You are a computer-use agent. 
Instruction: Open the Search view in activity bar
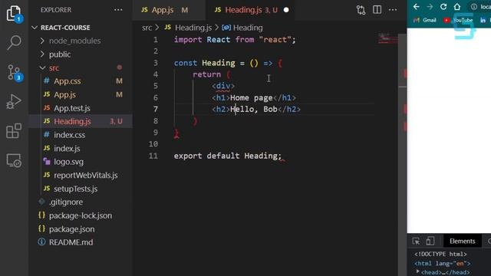click(14, 43)
